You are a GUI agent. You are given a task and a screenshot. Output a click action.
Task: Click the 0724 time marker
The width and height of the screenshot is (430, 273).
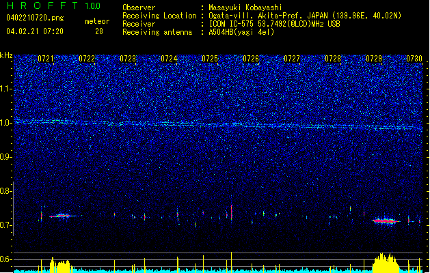point(169,59)
